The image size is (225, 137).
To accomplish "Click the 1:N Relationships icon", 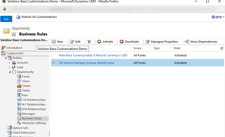I will [19, 100].
